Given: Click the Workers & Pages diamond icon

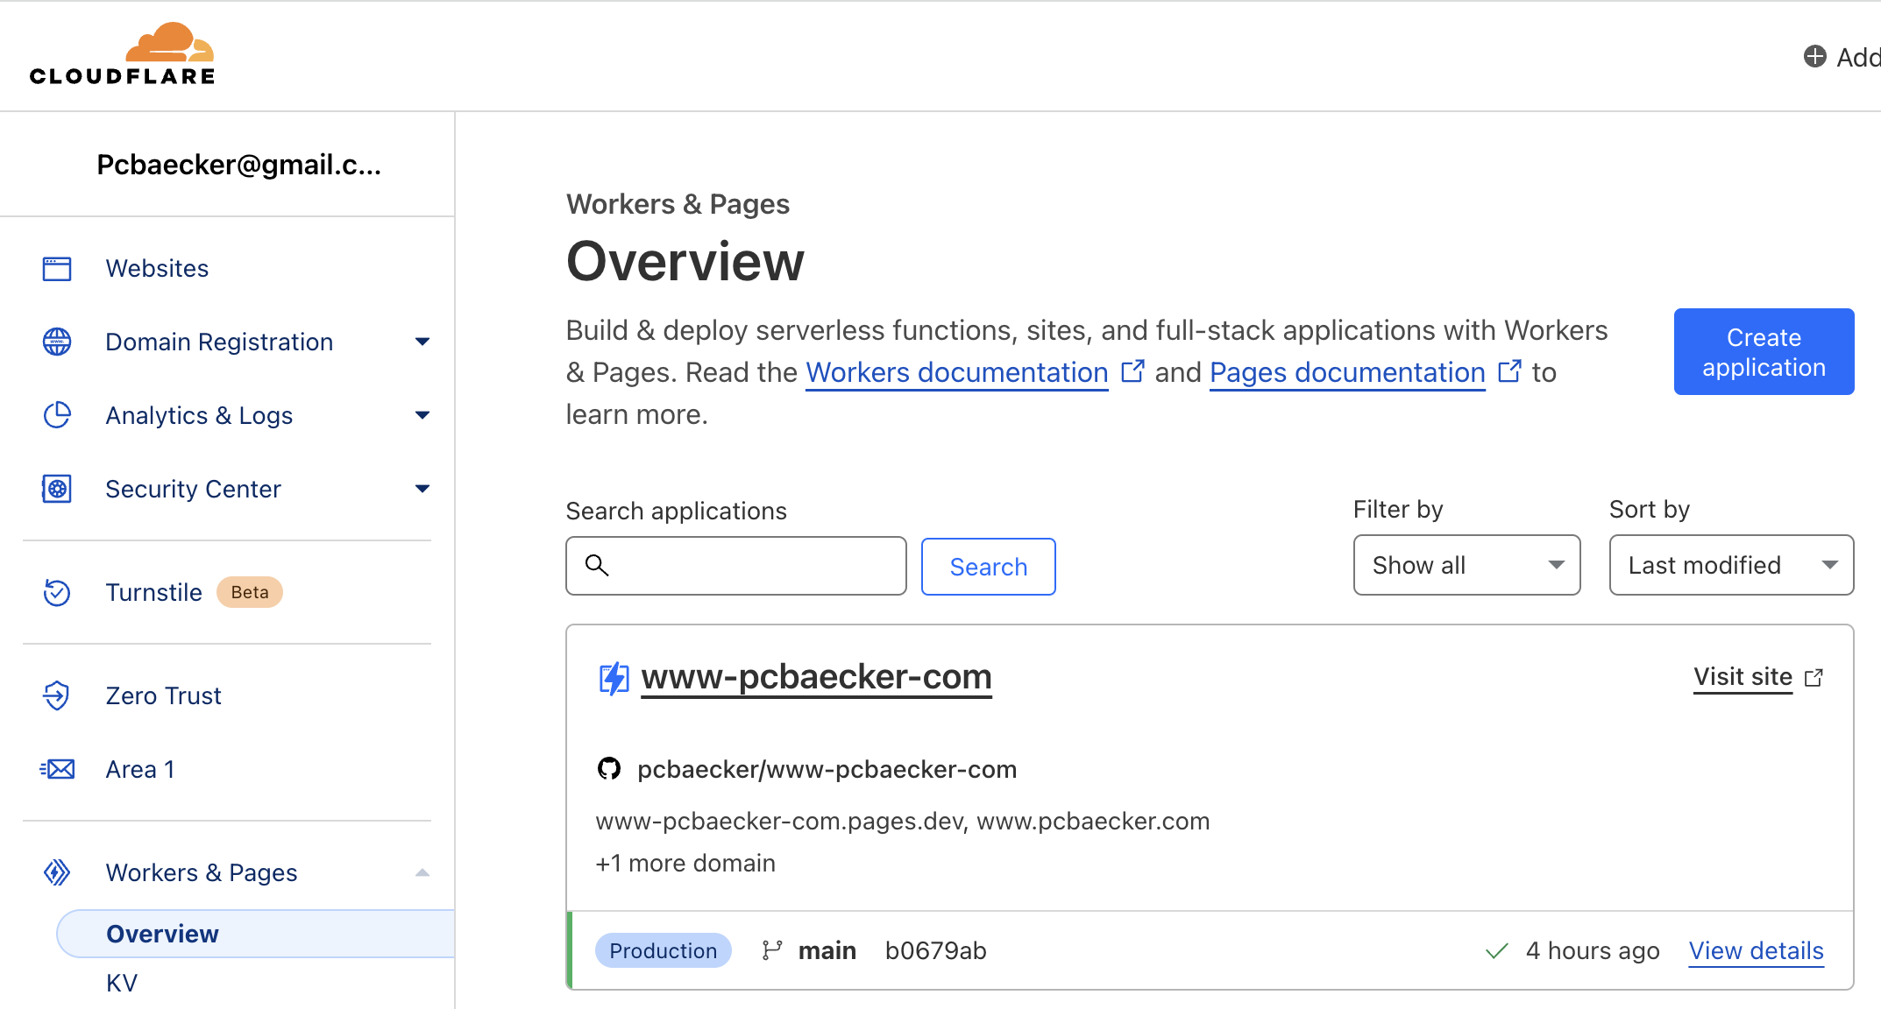Looking at the screenshot, I should [x=57, y=872].
